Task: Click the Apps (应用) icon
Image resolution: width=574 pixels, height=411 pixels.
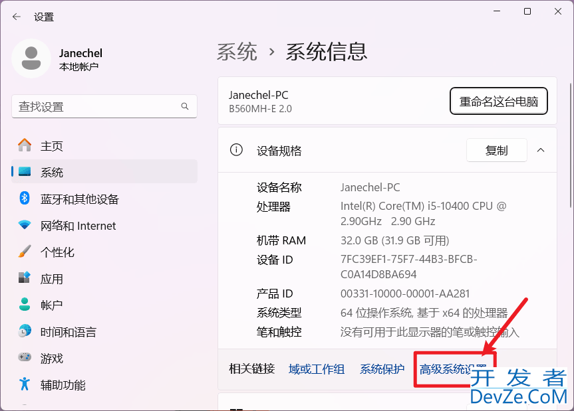Action: click(25, 278)
